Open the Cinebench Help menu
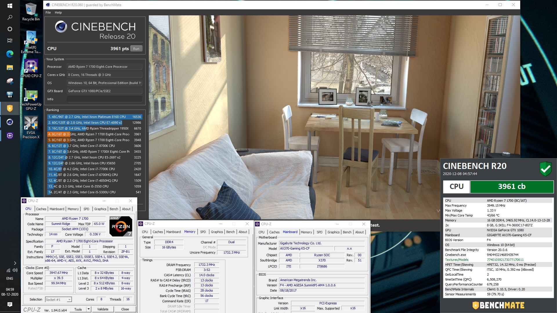 (x=58, y=12)
